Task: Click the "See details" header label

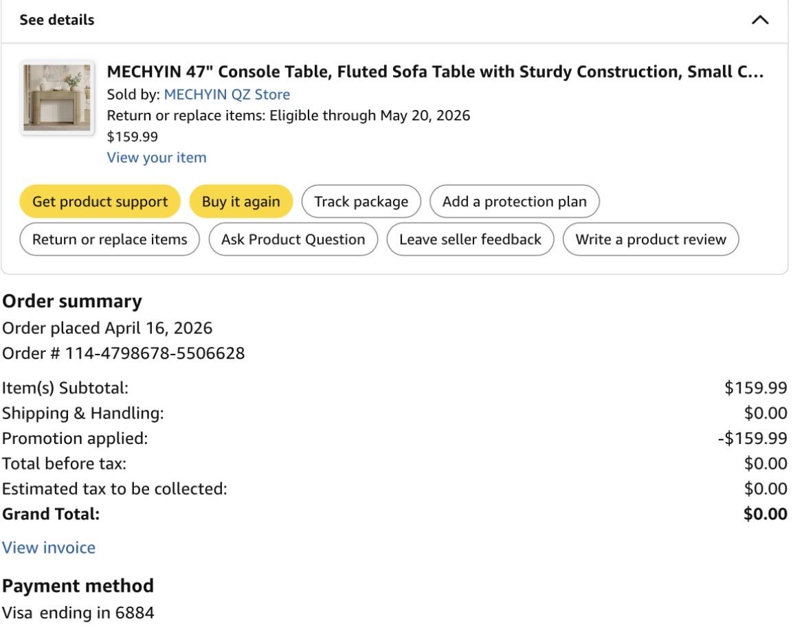Action: 57,21
